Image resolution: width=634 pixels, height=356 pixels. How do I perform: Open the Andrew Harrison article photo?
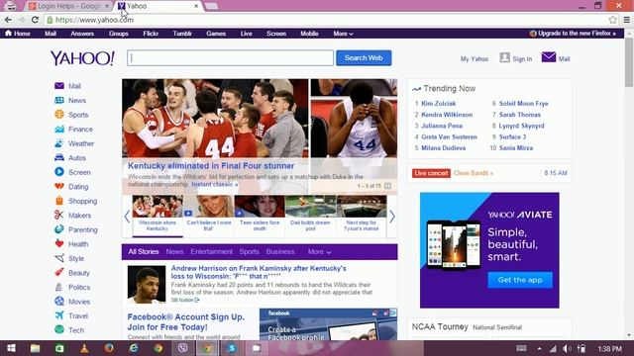[147, 284]
